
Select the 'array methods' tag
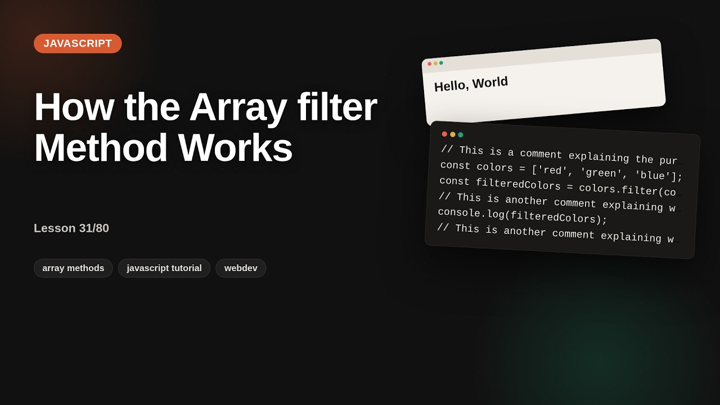73,268
